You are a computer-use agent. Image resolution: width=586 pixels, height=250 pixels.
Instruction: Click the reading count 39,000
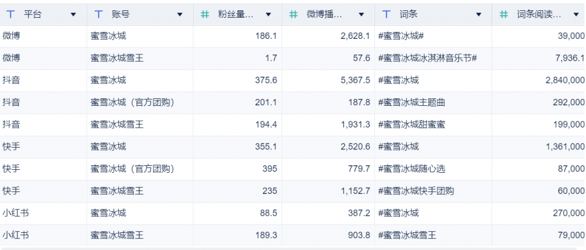(x=571, y=36)
